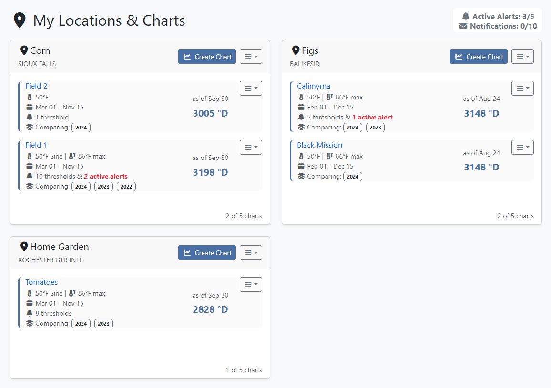Click the Home Garden map pin icon
The width and height of the screenshot is (551, 388).
point(24,247)
